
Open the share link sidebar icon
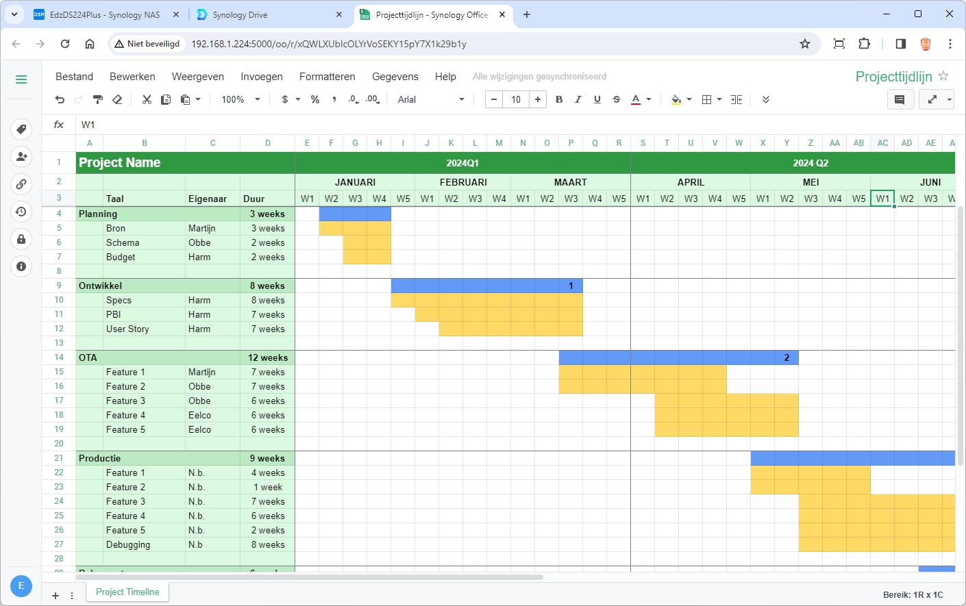click(21, 184)
